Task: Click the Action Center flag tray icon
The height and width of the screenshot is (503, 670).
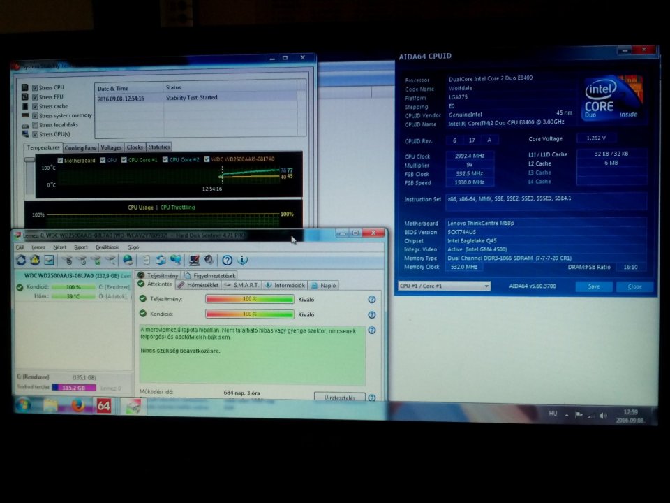Action: click(x=579, y=415)
